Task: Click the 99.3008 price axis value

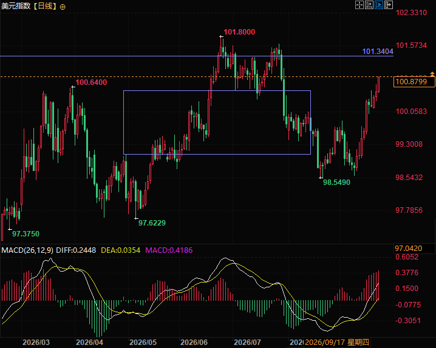Action: (409, 144)
